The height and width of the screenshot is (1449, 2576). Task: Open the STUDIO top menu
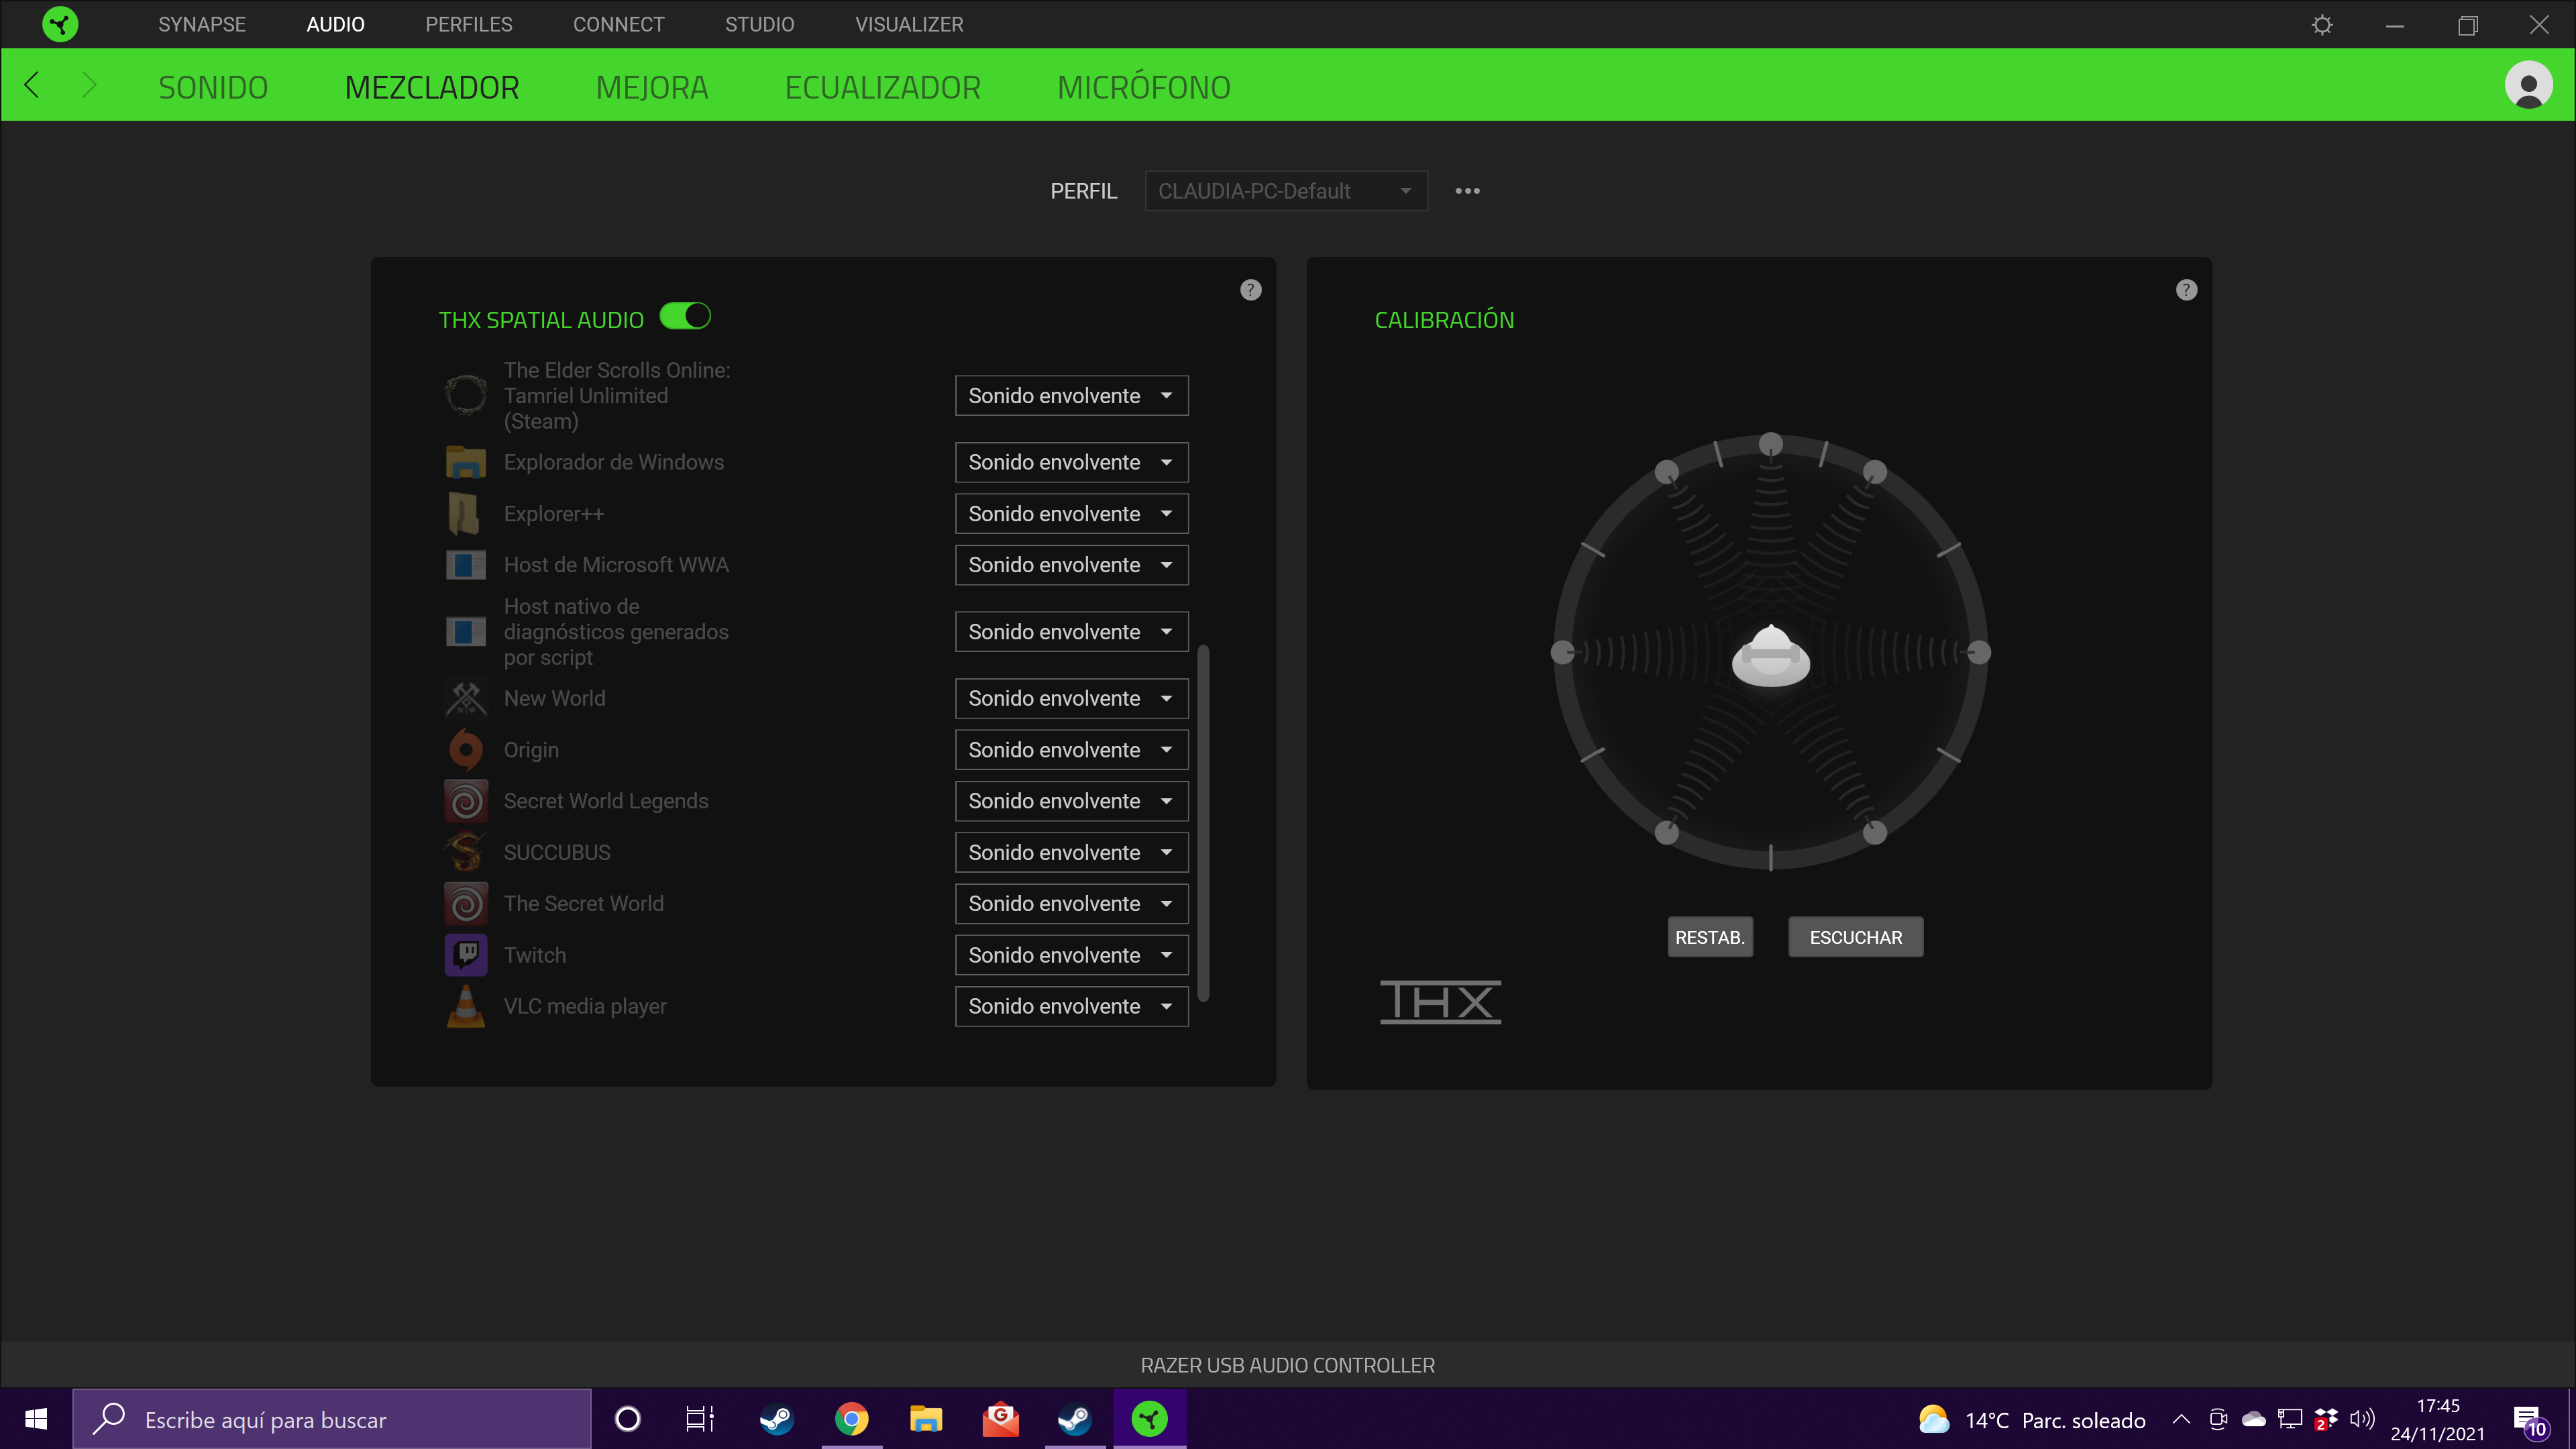[759, 24]
